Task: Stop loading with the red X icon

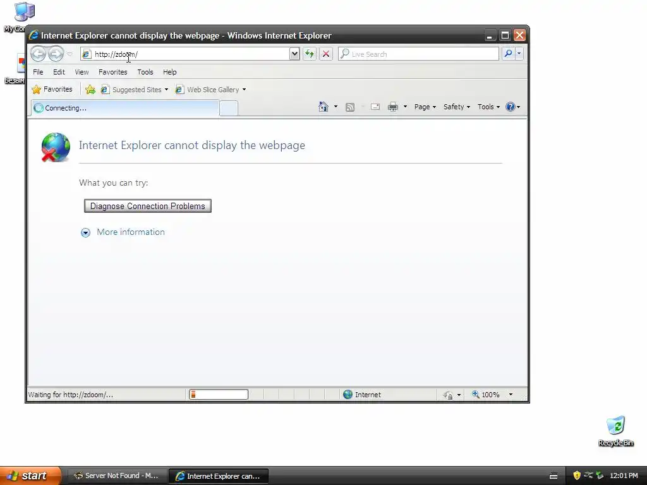Action: click(x=326, y=54)
